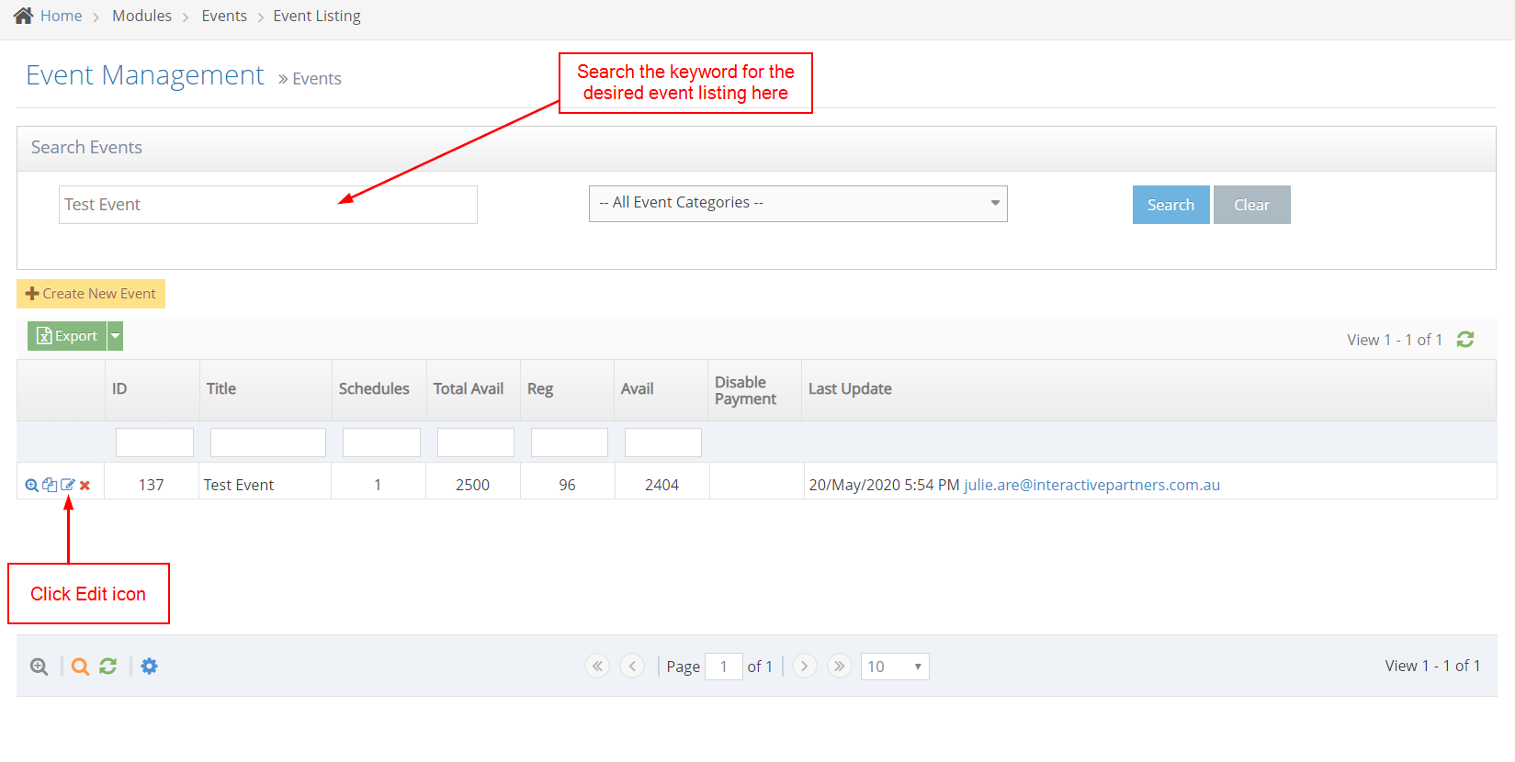This screenshot has width=1515, height=762.
Task: Click the search keyword field with Test Event
Action: (267, 205)
